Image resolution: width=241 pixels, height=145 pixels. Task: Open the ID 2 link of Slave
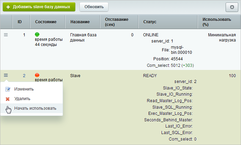pos(24,75)
